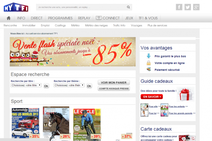The height and width of the screenshot is (141, 212).
Task: Open the PROGRAMMES menu
Action: tap(60, 18)
